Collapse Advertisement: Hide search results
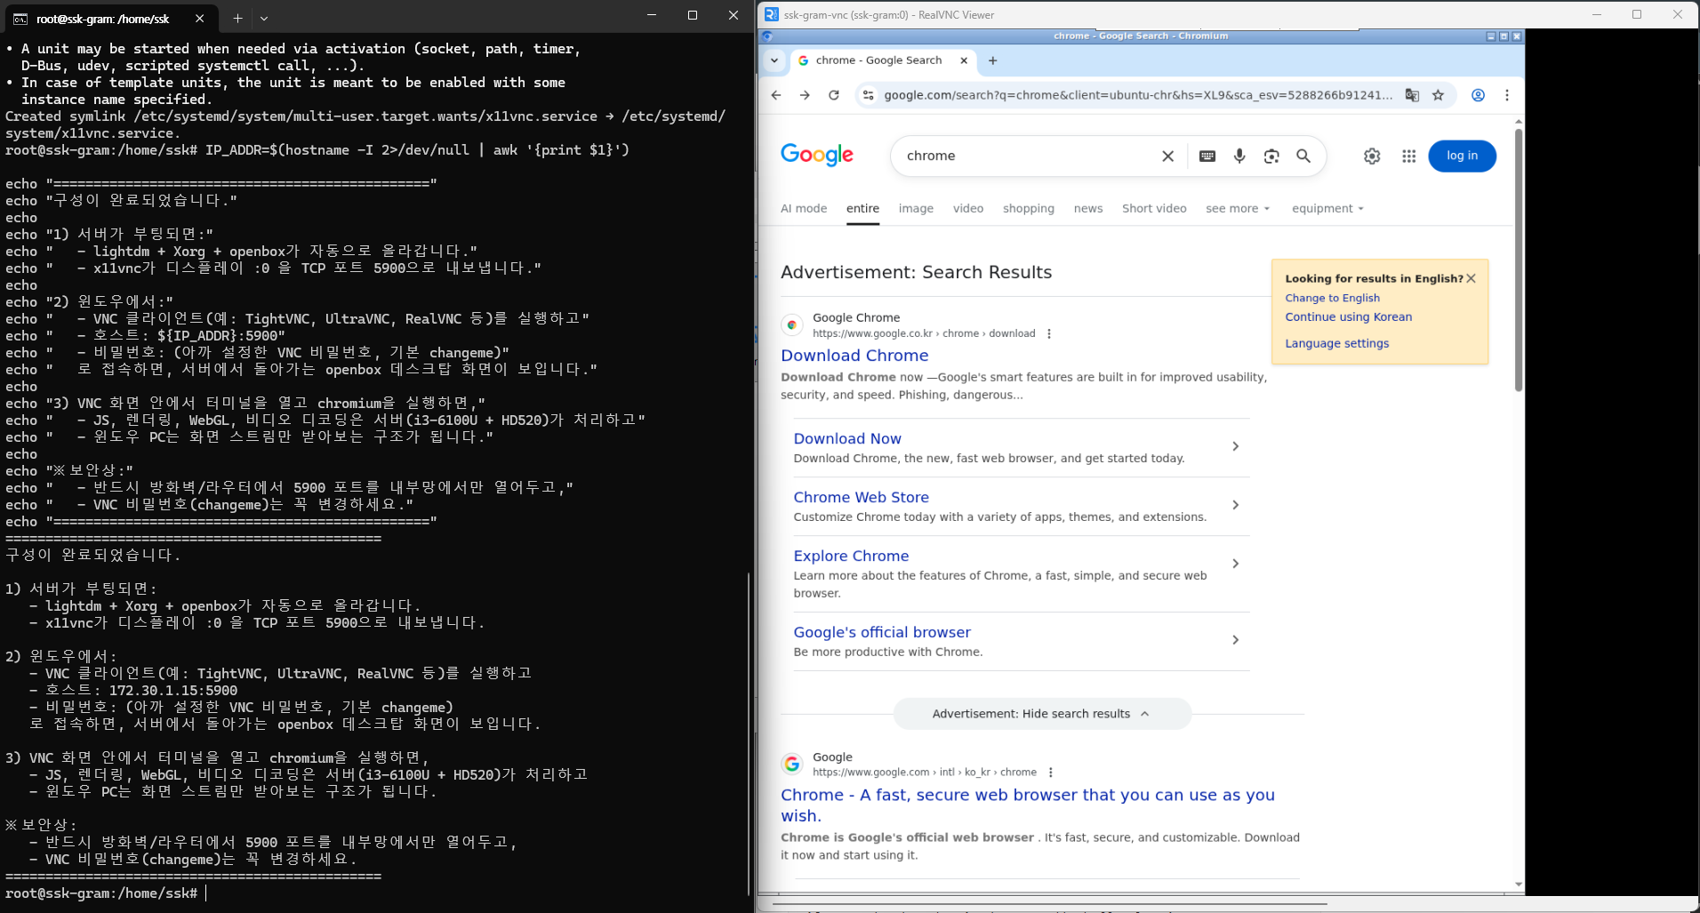 click(1042, 714)
